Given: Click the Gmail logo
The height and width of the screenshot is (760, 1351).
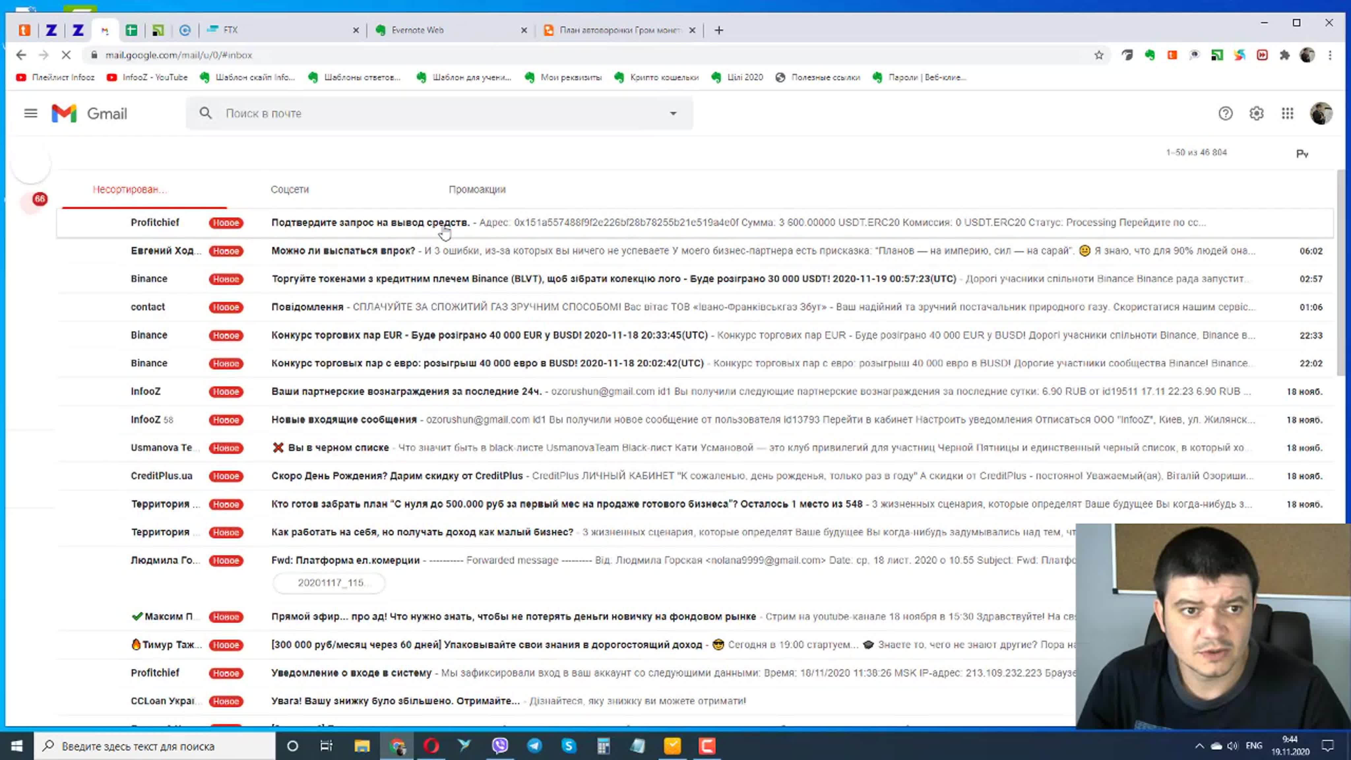Looking at the screenshot, I should 89,113.
